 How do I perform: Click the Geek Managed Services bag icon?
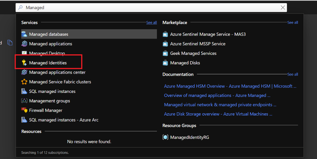(165, 53)
